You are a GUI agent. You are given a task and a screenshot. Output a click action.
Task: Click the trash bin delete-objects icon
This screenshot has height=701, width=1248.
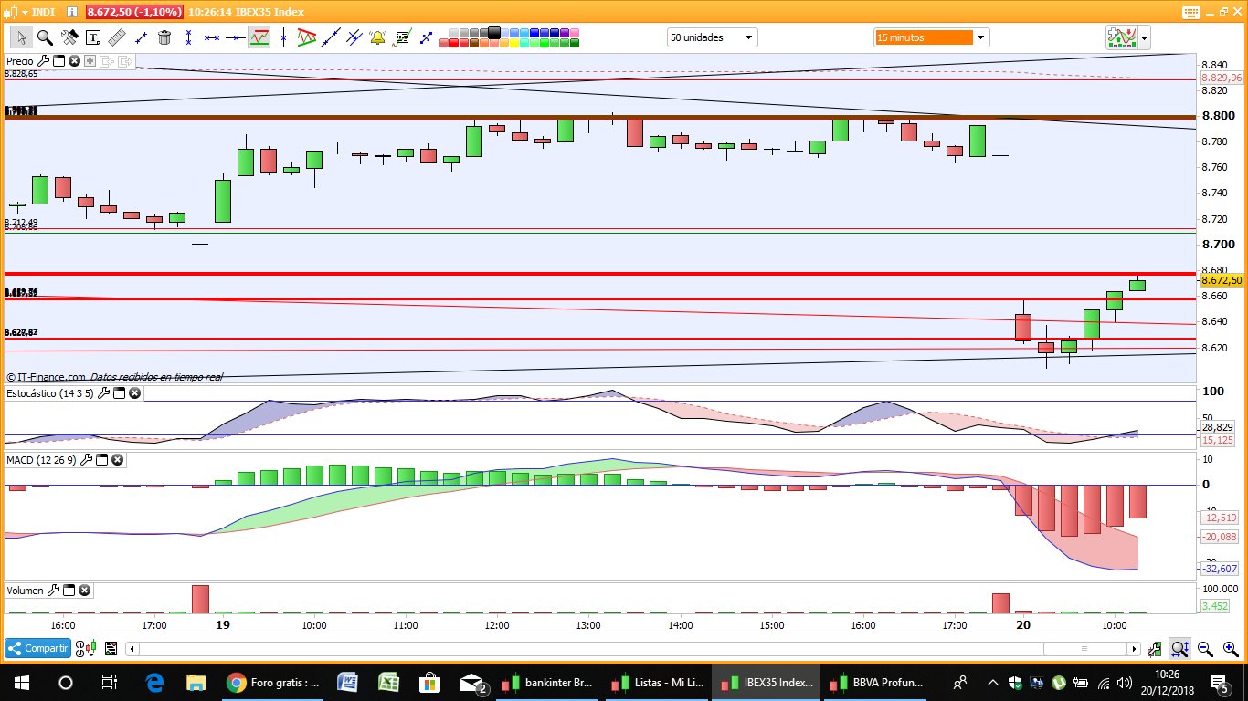(x=164, y=37)
